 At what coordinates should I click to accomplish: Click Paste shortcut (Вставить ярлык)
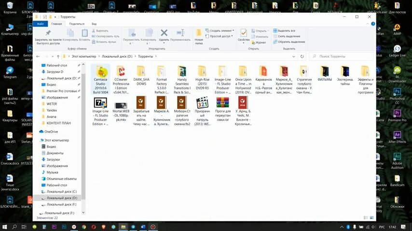pyautogui.click(x=104, y=42)
